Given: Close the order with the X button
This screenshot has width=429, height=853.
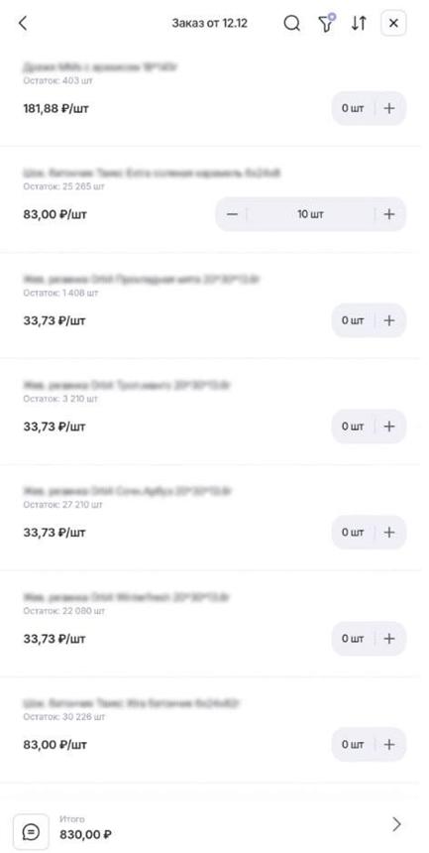Looking at the screenshot, I should click(x=393, y=24).
